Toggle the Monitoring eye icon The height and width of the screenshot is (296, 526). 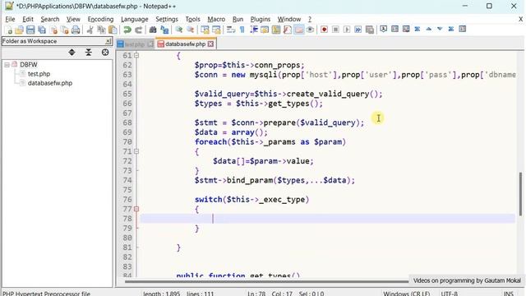(311, 30)
